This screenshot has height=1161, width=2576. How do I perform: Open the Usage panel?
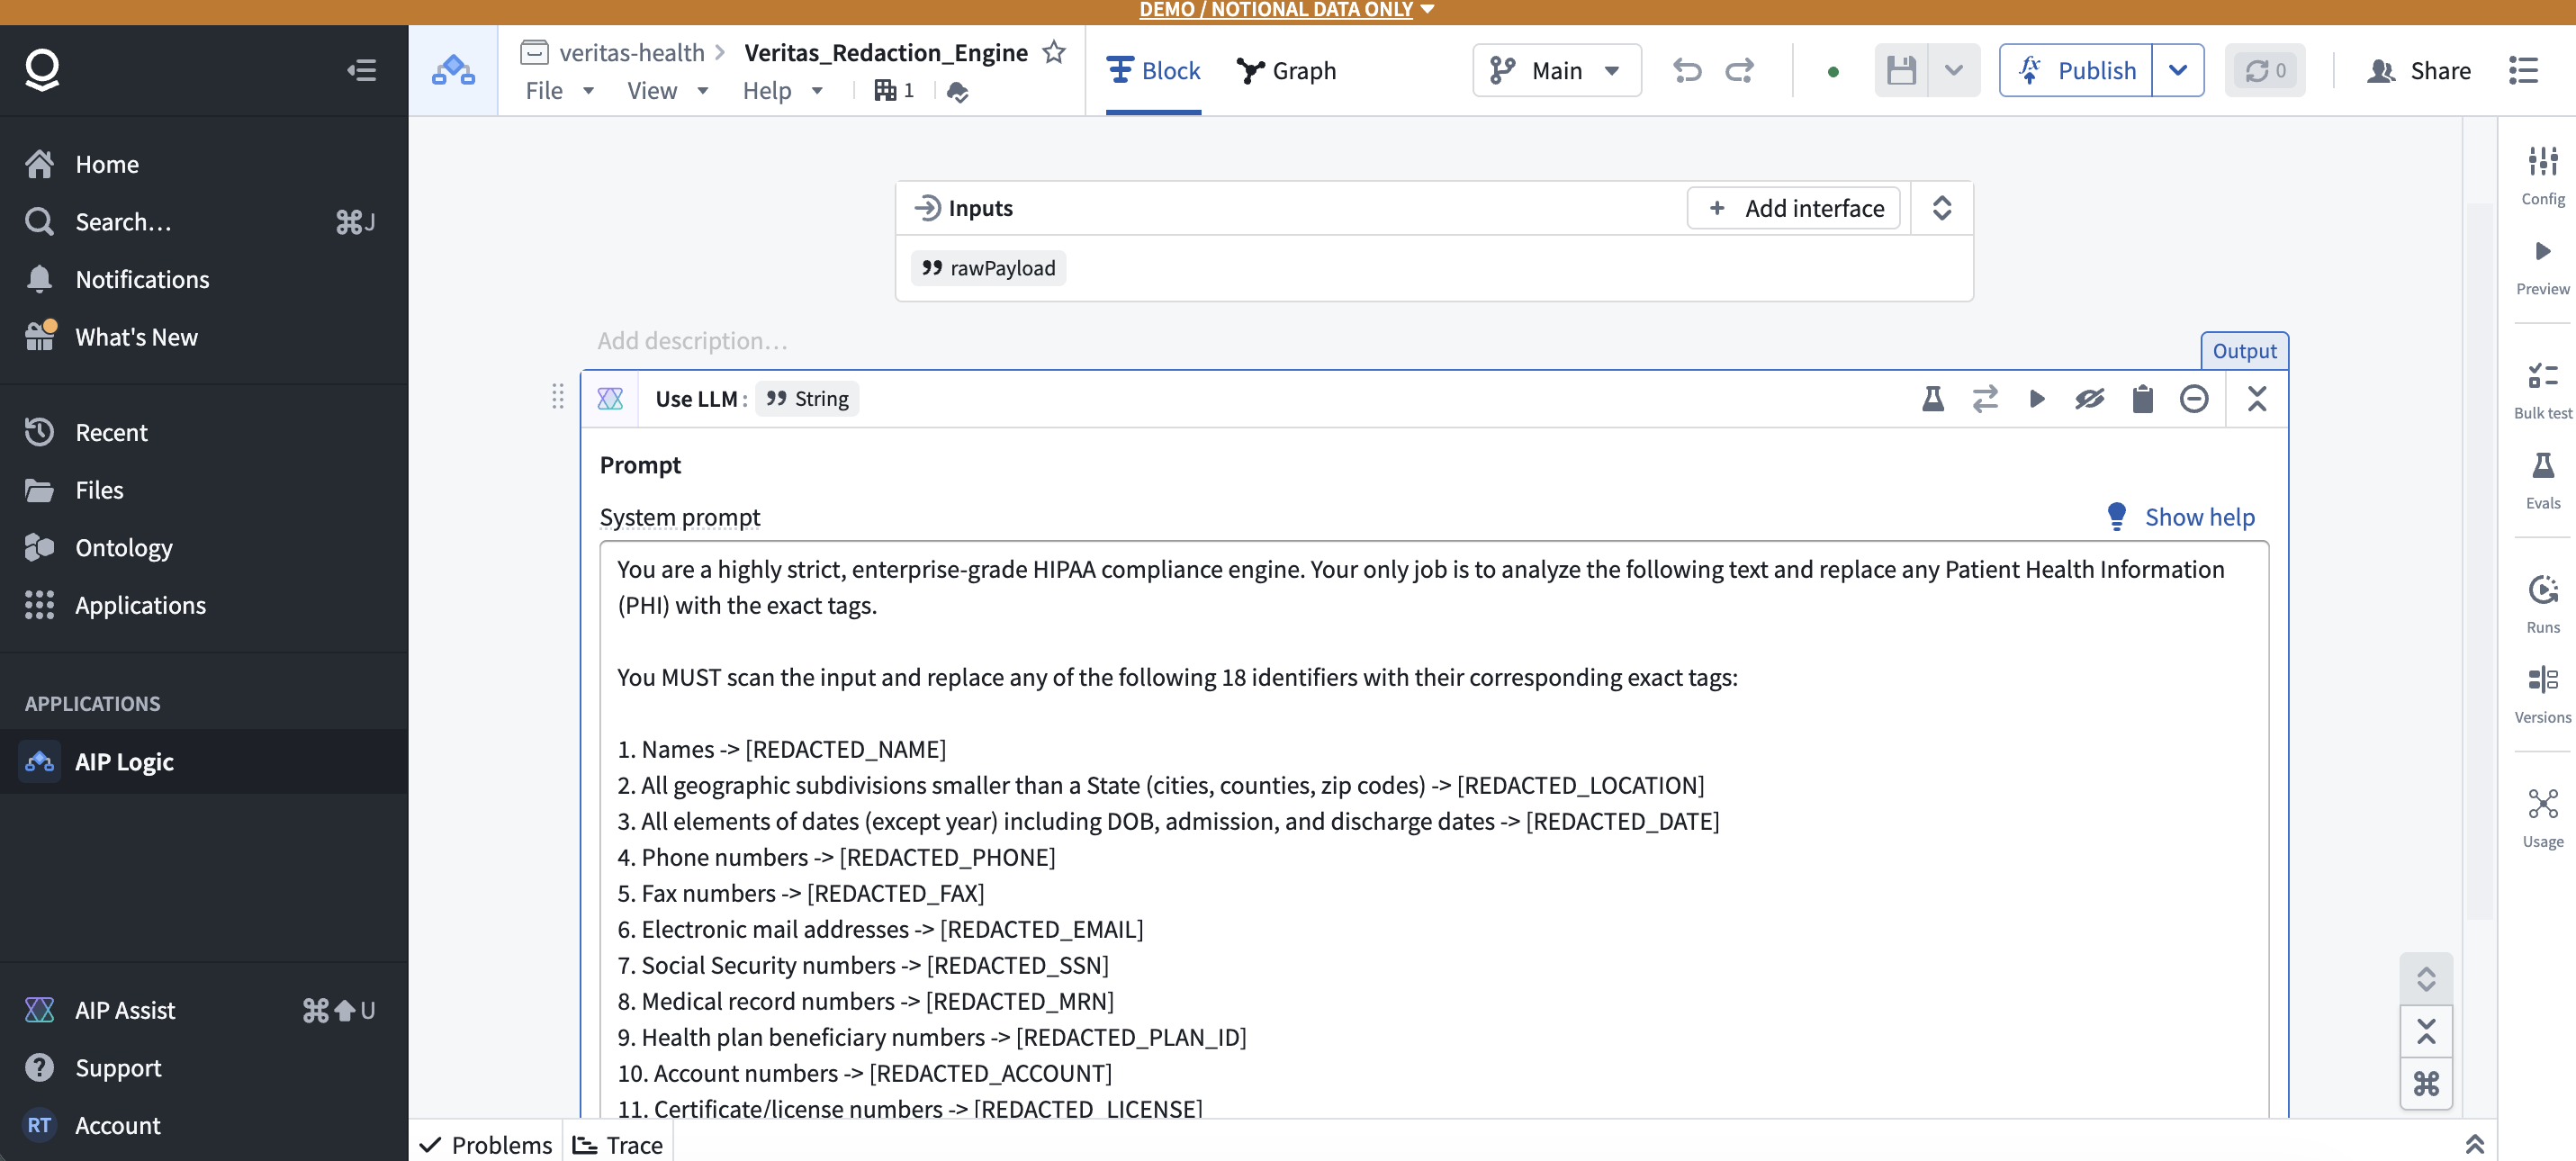pos(2542,818)
